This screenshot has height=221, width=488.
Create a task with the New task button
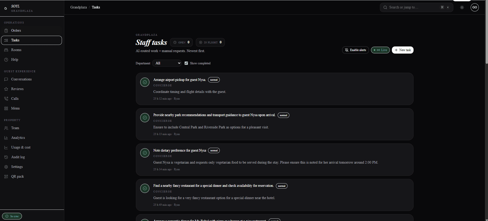pos(402,50)
